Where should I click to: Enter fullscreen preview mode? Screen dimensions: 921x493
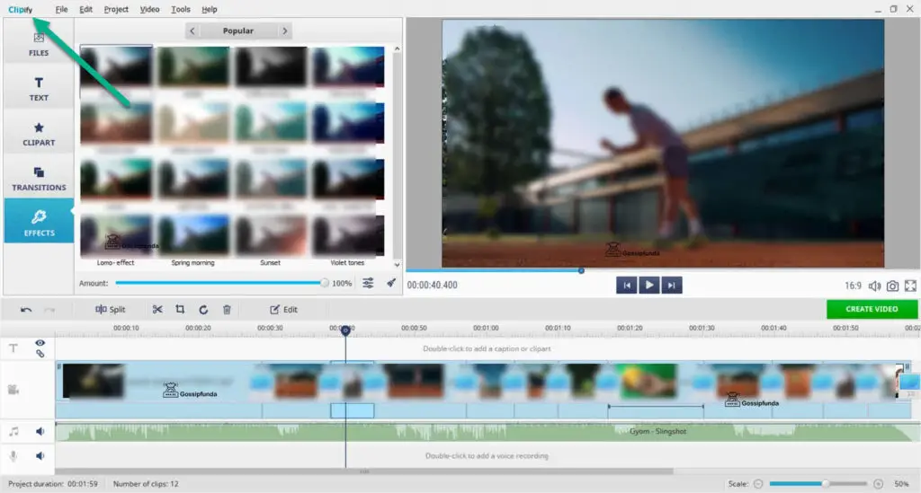(910, 286)
